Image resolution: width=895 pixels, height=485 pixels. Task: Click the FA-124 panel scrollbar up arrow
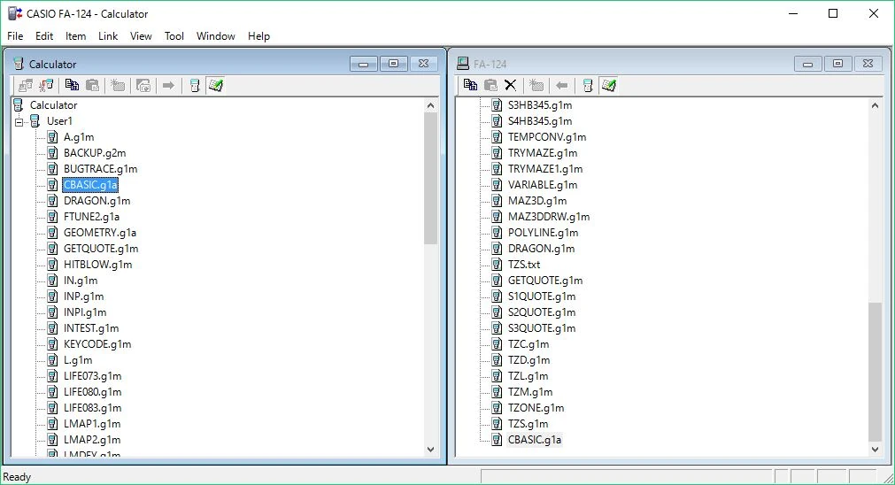[875, 105]
